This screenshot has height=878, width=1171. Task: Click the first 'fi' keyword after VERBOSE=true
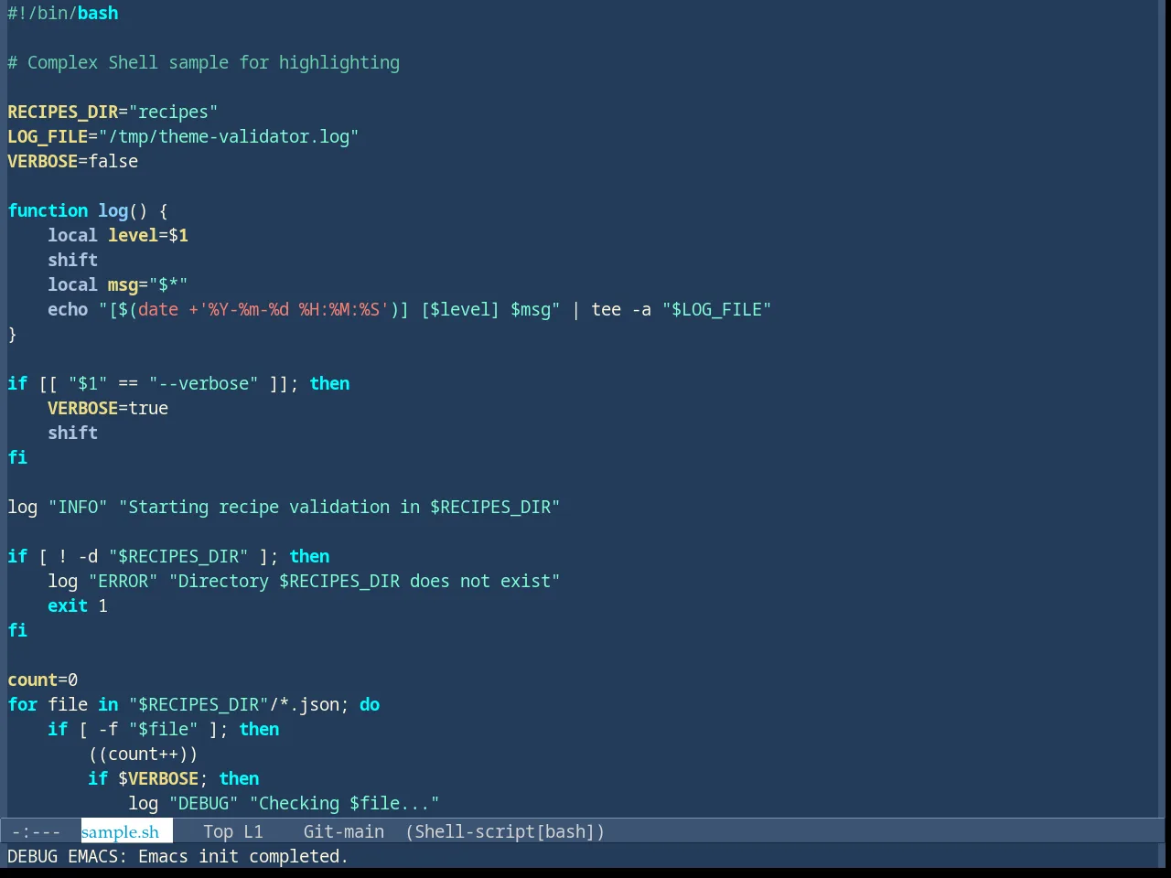pos(17,457)
